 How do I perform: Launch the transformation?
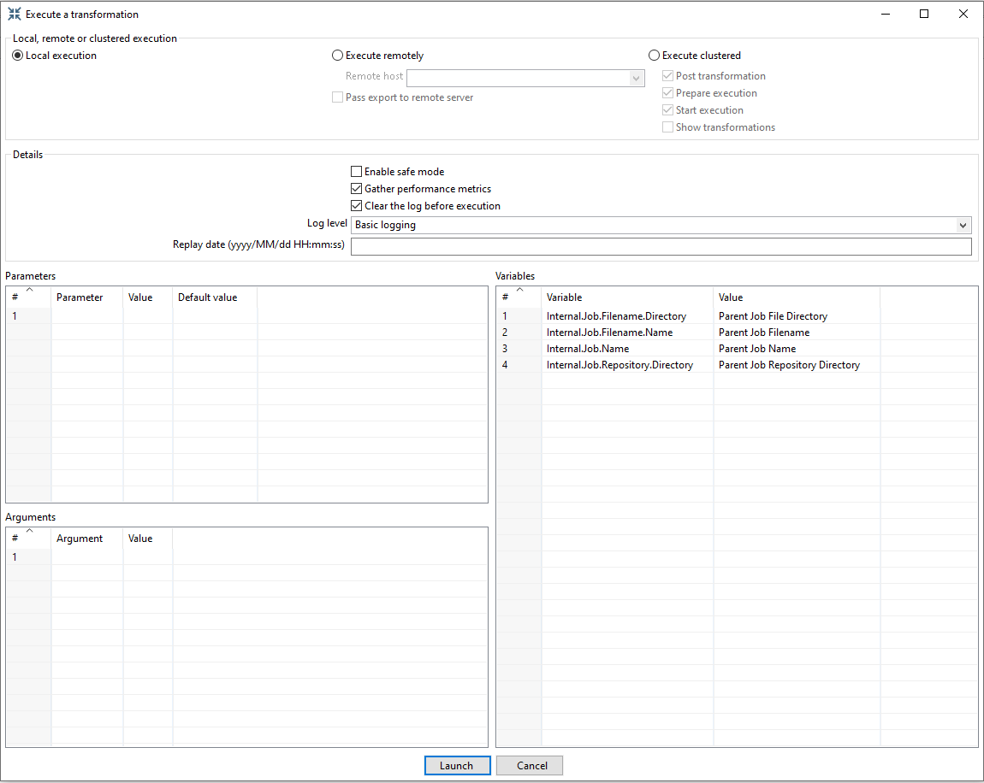[x=457, y=765]
